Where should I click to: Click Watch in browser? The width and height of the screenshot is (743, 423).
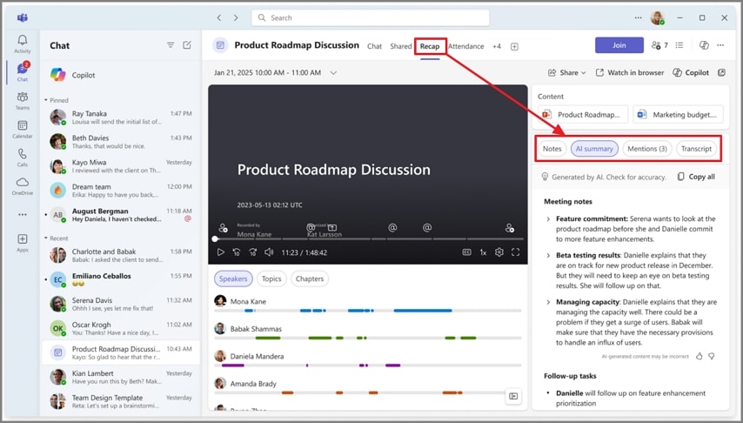click(x=630, y=72)
